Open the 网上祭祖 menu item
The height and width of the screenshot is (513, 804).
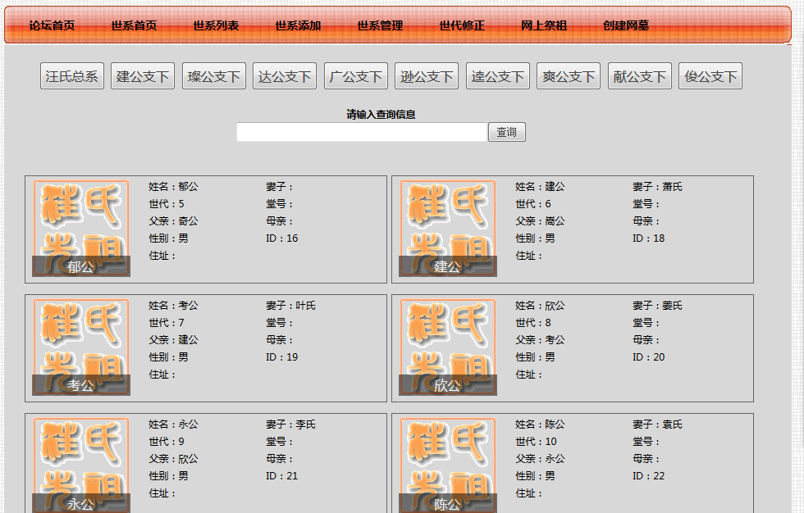coord(544,25)
